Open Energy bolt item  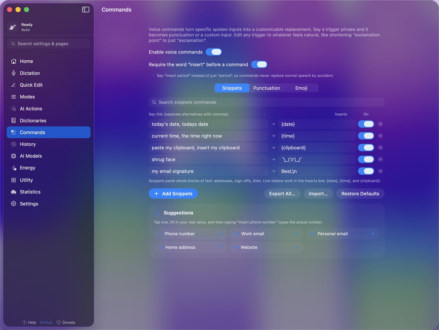point(49,168)
